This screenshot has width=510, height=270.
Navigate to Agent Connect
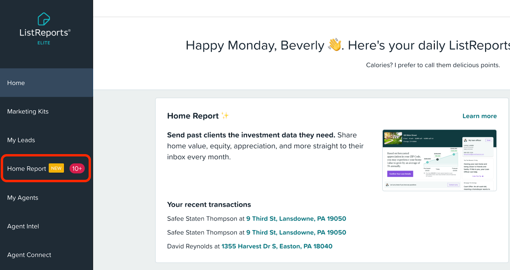pos(47,255)
